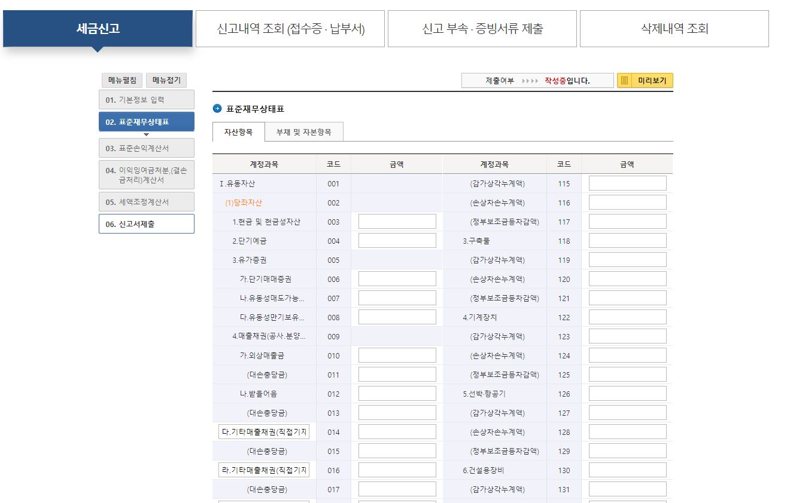Click amount field for code 128 손상차손누계액
Viewport: 787px width, 503px height.
[628, 432]
